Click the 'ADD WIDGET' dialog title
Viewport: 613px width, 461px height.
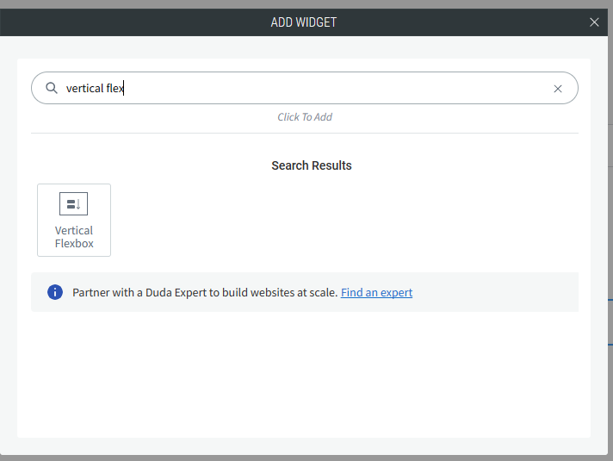[x=304, y=22]
